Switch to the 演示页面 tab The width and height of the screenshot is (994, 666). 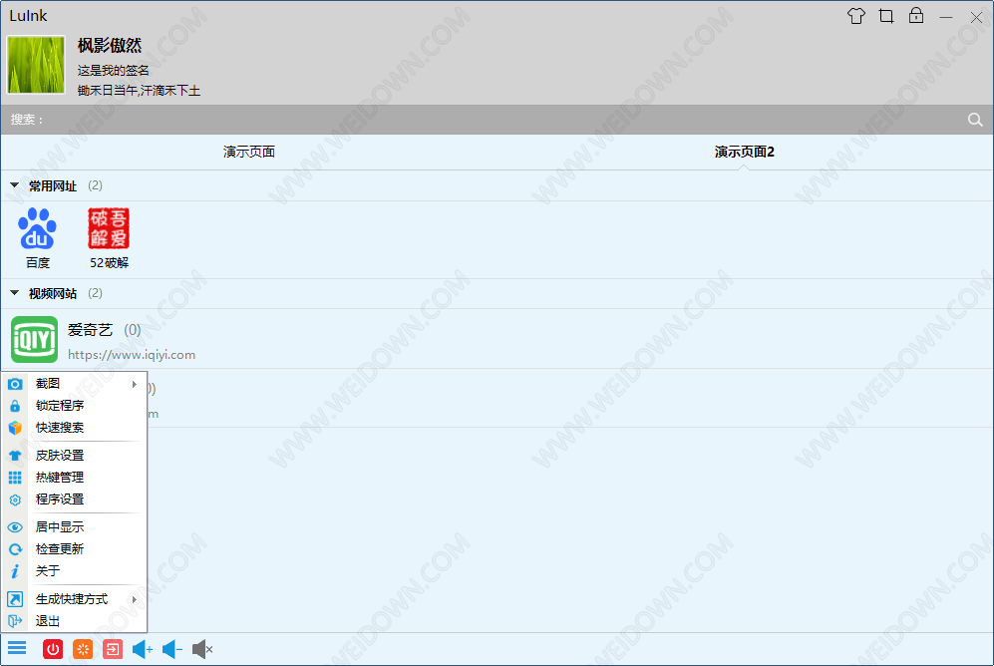(249, 153)
